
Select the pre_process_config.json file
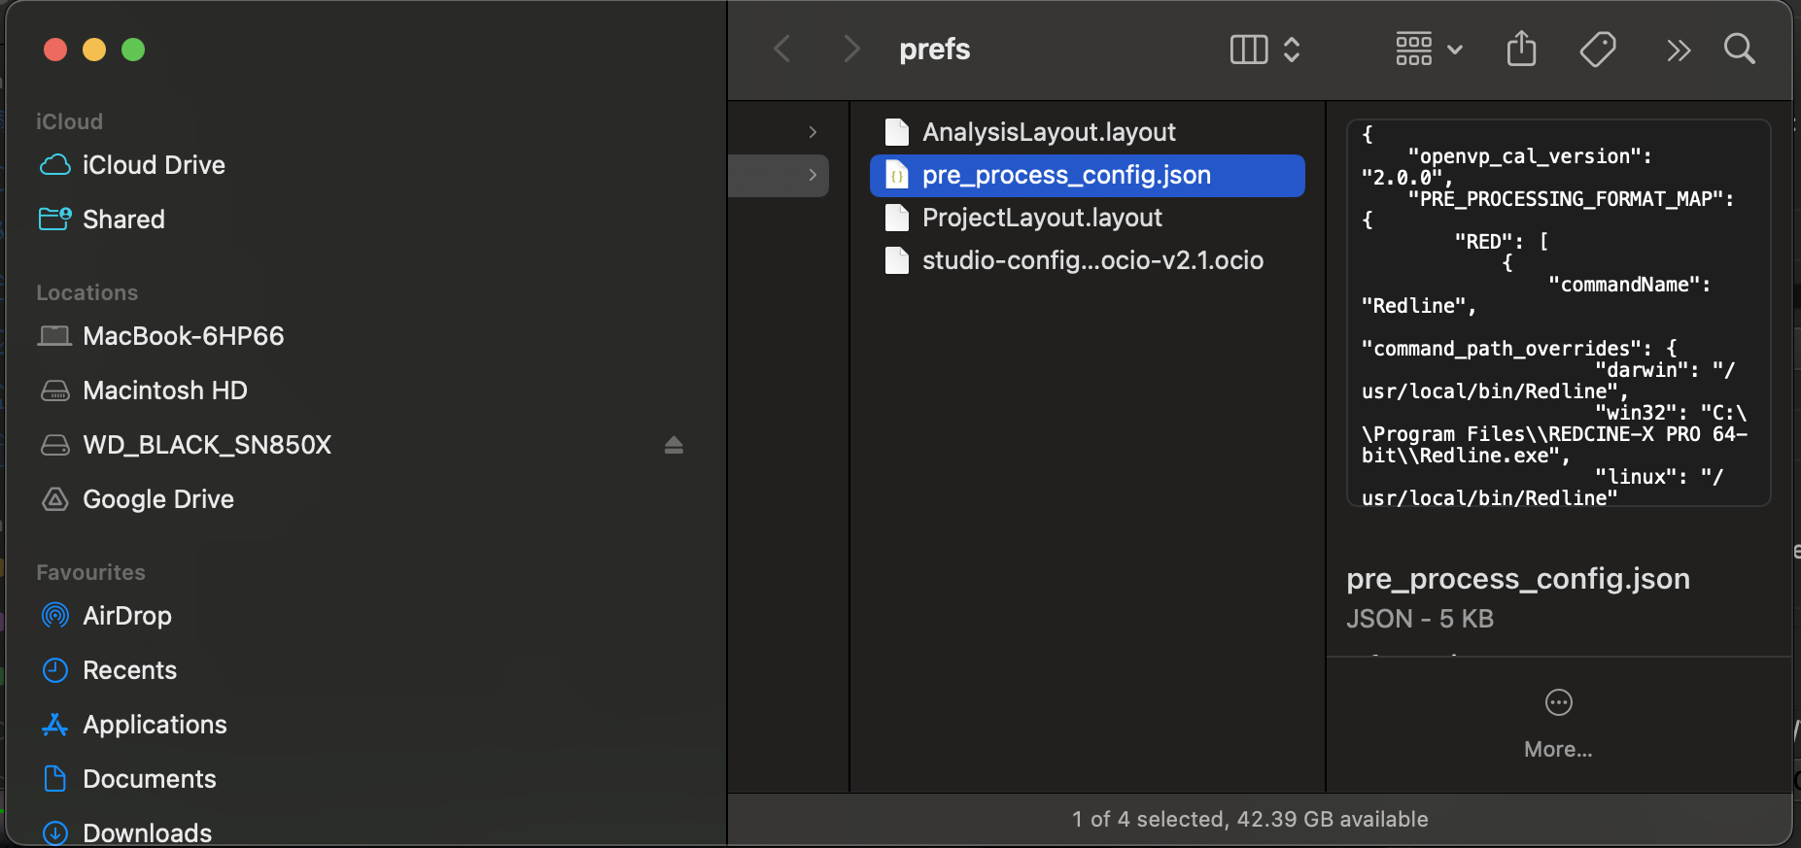[1087, 175]
